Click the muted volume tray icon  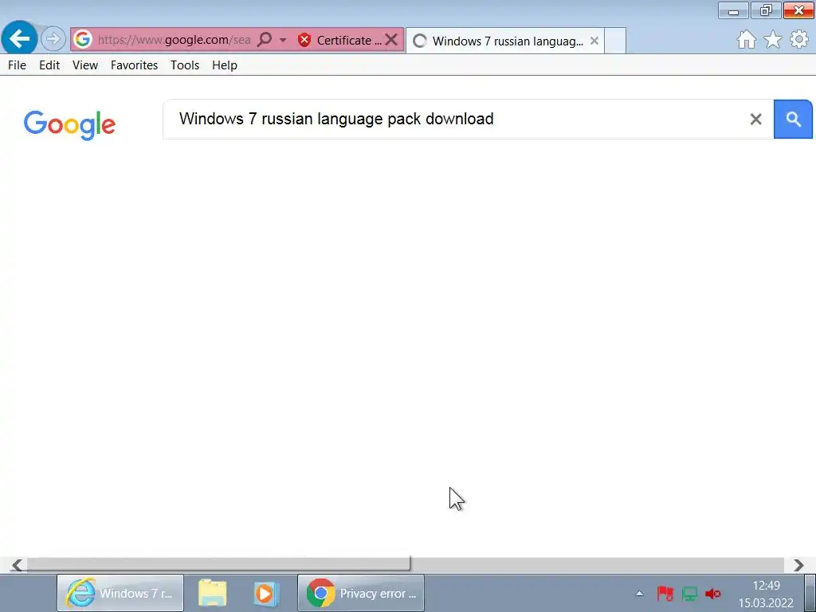pyautogui.click(x=713, y=593)
